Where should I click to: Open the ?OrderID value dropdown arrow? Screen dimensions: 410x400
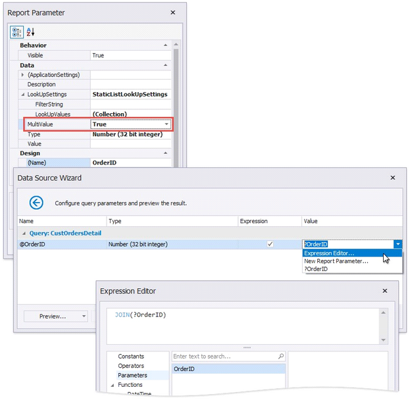tap(397, 244)
